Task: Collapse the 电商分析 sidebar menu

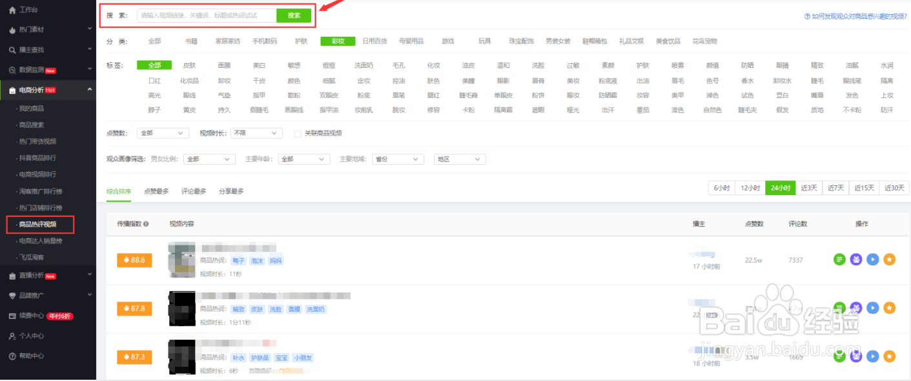Action: 48,90
